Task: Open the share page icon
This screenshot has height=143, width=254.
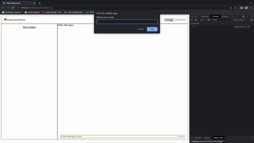Action: point(231,8)
